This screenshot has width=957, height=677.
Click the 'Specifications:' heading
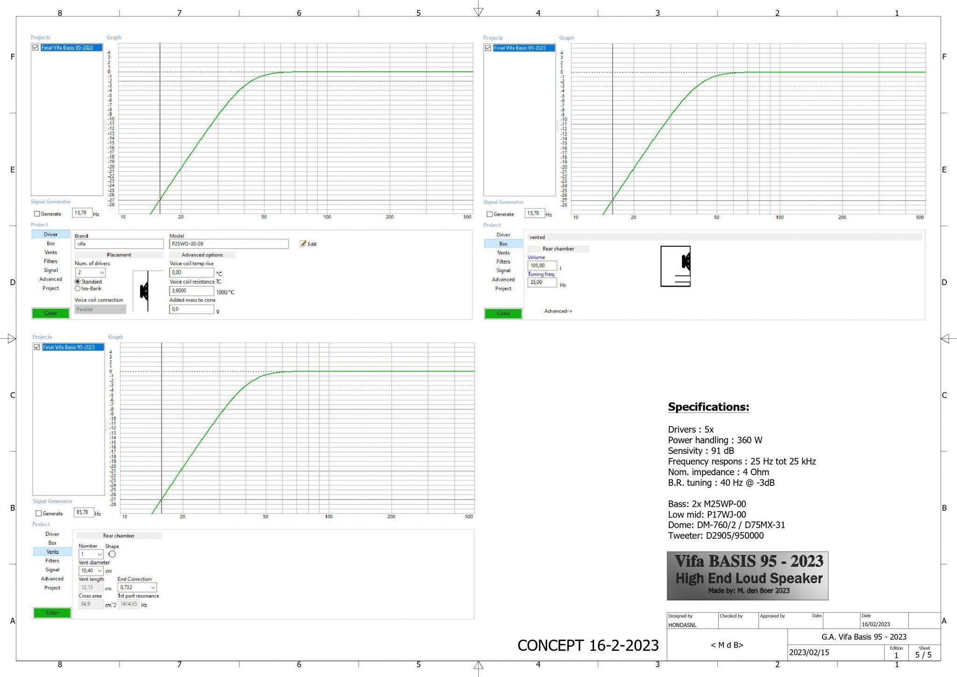point(708,407)
